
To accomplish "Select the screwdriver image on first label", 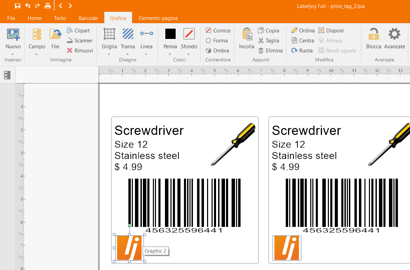I will point(233,144).
